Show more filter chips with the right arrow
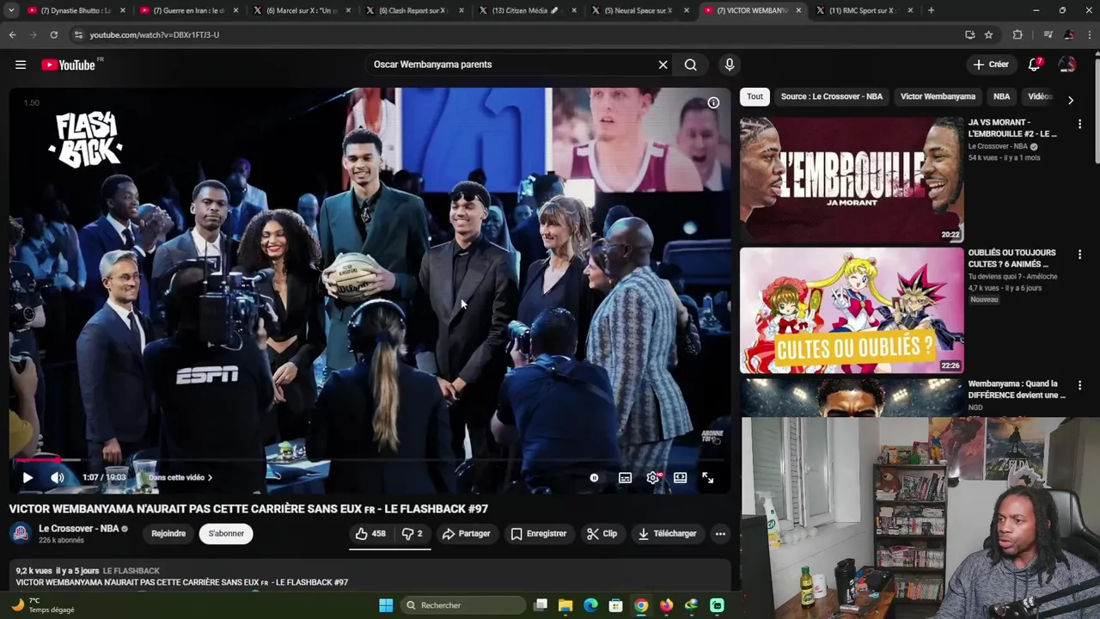Screen dimensions: 1100x619 point(1070,101)
